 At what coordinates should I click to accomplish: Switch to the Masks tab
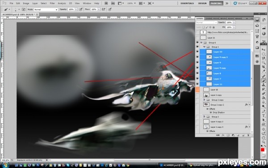[239, 18]
